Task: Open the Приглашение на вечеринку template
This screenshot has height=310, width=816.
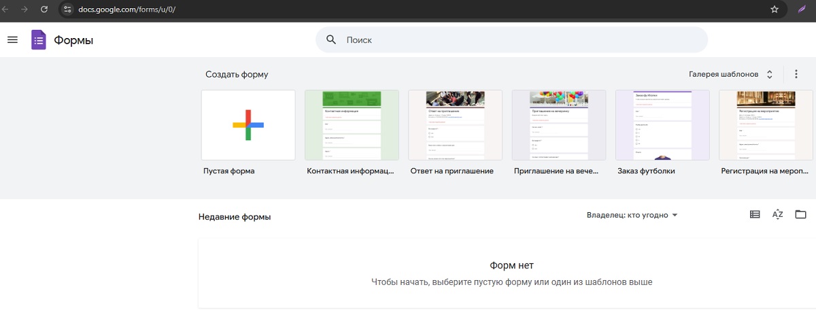Action: (559, 125)
